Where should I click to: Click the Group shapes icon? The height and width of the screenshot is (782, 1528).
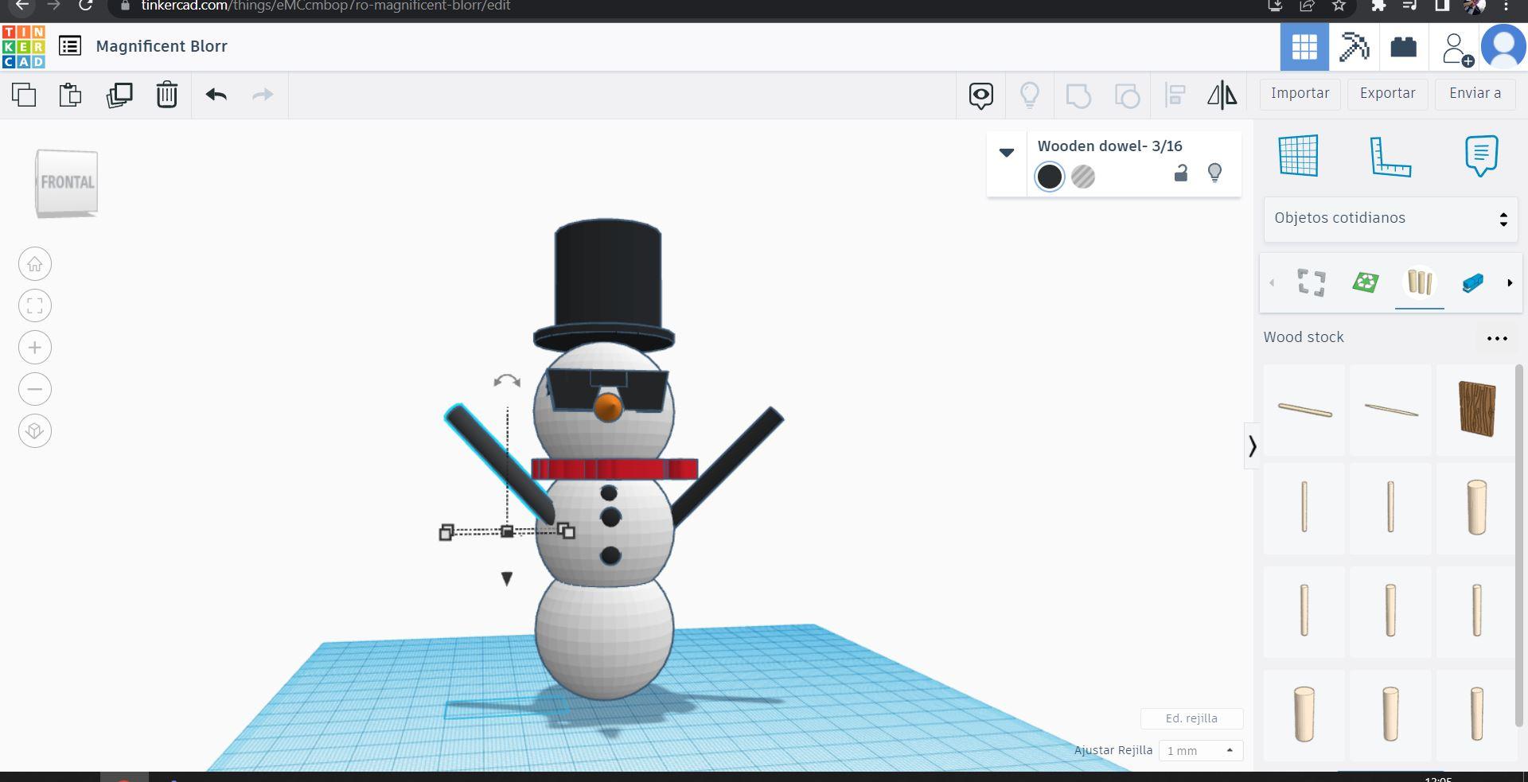1078,95
